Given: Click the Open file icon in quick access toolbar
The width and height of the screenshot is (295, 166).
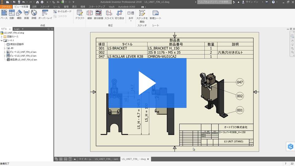Looking at the screenshot, I should coord(14,2).
